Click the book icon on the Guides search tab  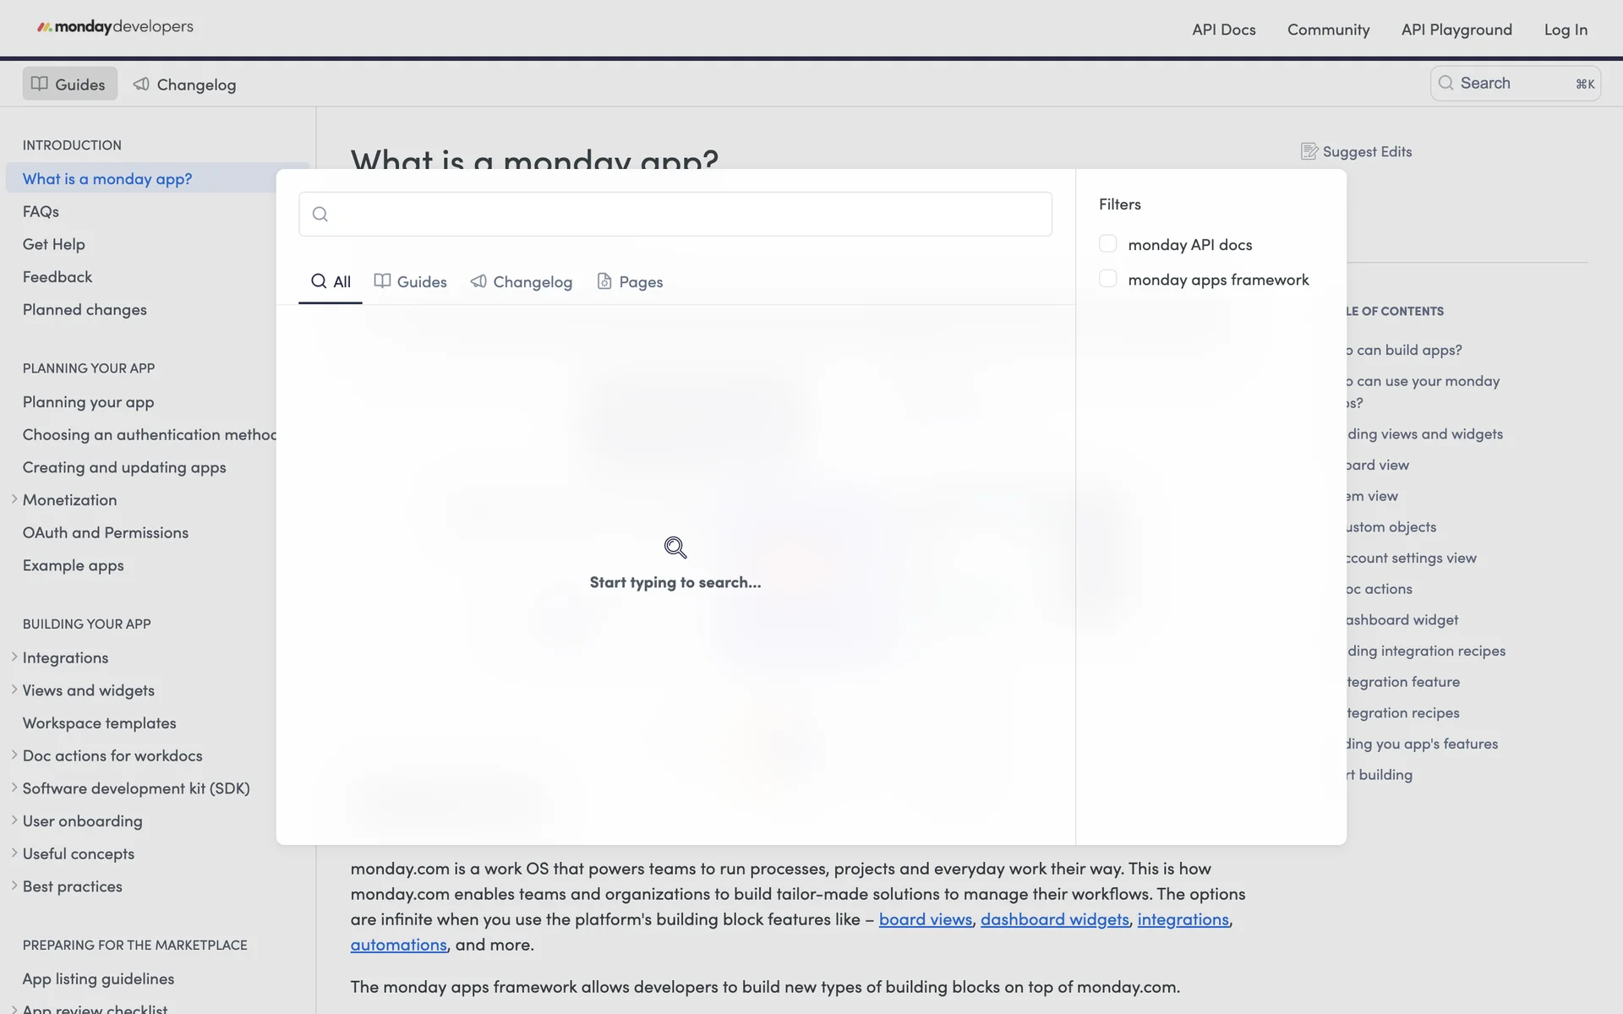[x=382, y=281]
